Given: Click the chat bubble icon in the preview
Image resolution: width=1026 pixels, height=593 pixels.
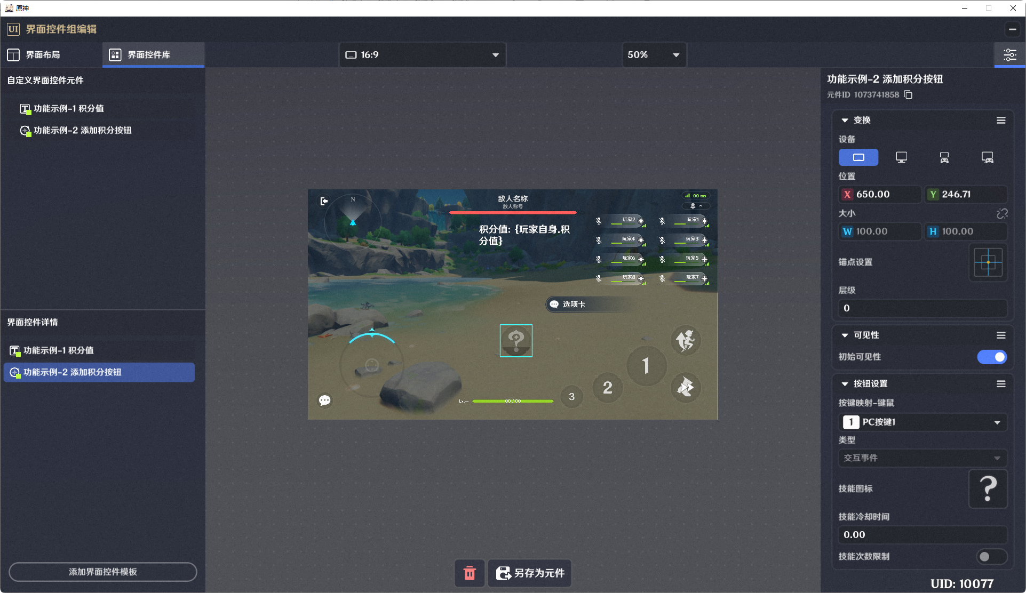Looking at the screenshot, I should (324, 400).
